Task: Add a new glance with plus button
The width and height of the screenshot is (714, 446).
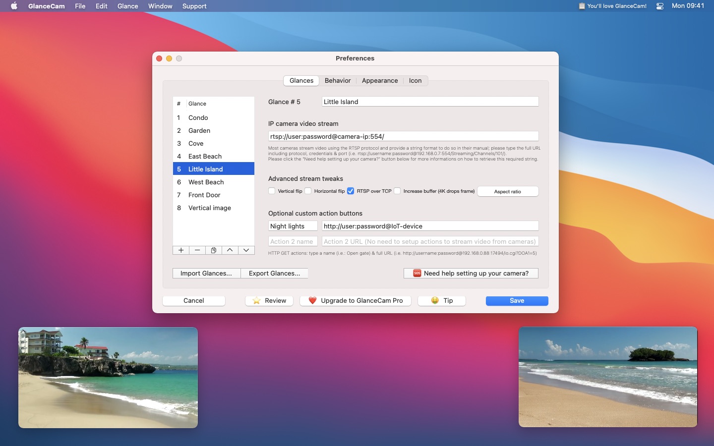Action: pos(181,250)
